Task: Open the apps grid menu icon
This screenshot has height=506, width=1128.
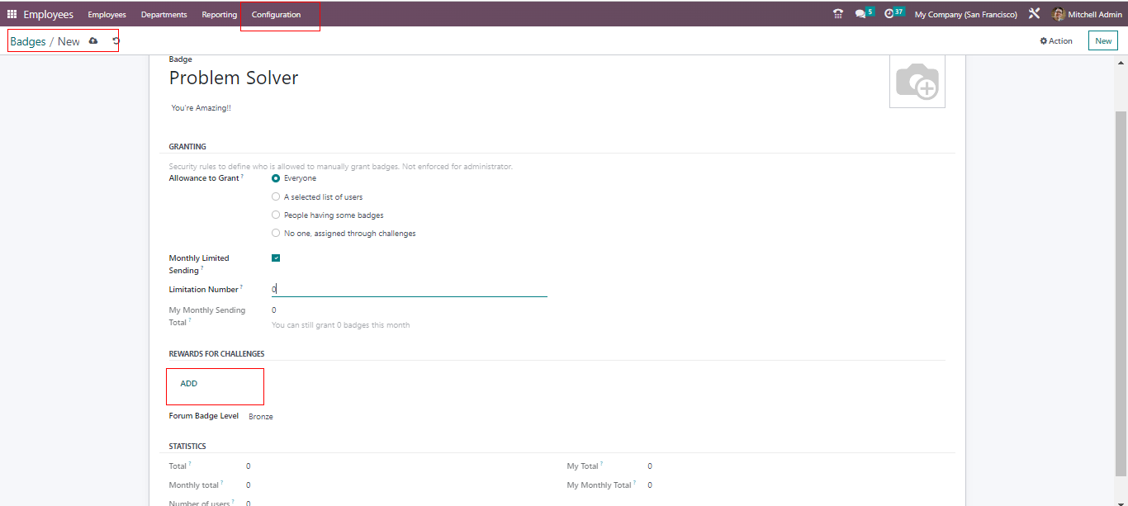Action: 12,15
